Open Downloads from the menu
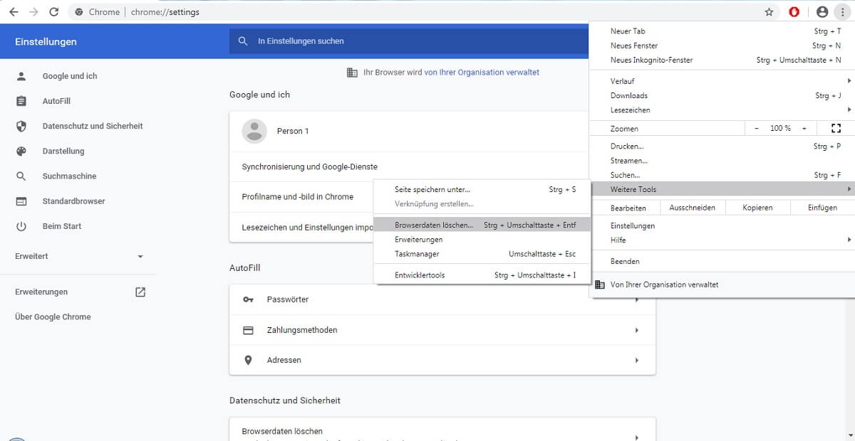This screenshot has height=441, width=855. pos(722,95)
